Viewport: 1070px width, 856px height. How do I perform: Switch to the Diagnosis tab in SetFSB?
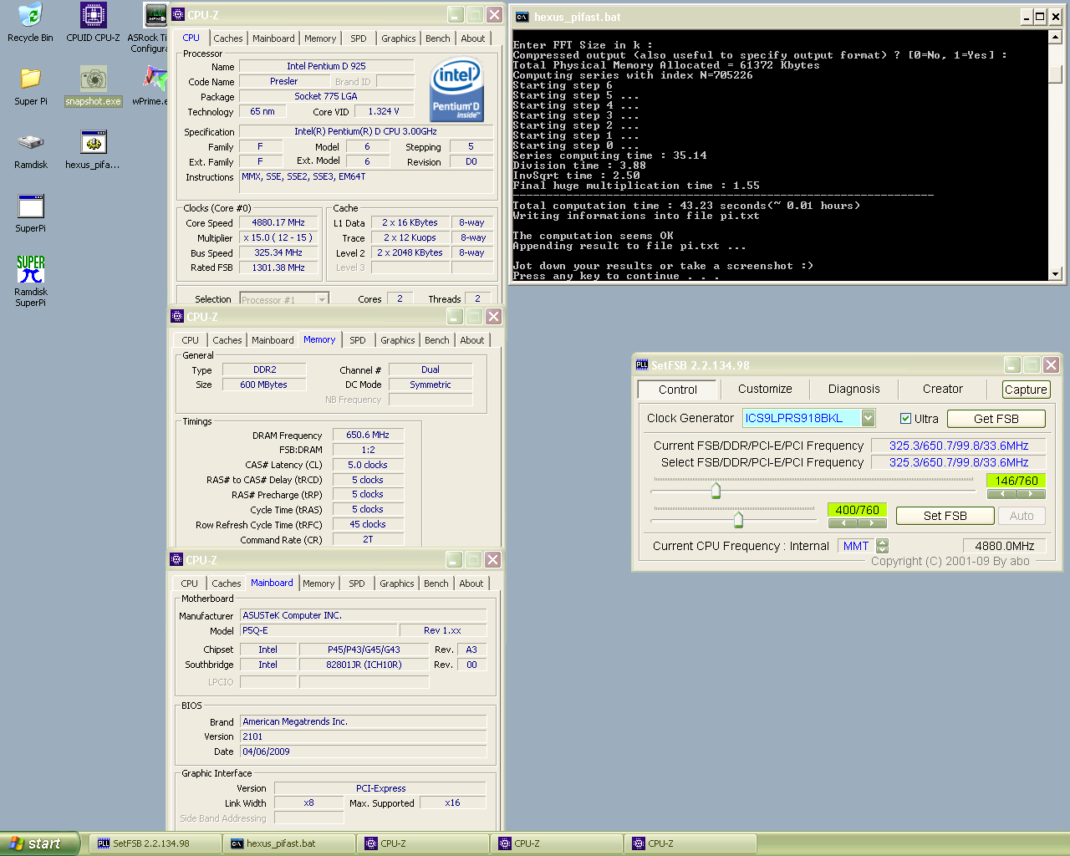[x=853, y=389]
